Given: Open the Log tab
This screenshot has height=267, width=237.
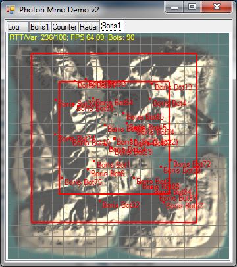Looking at the screenshot, I should 17,27.
